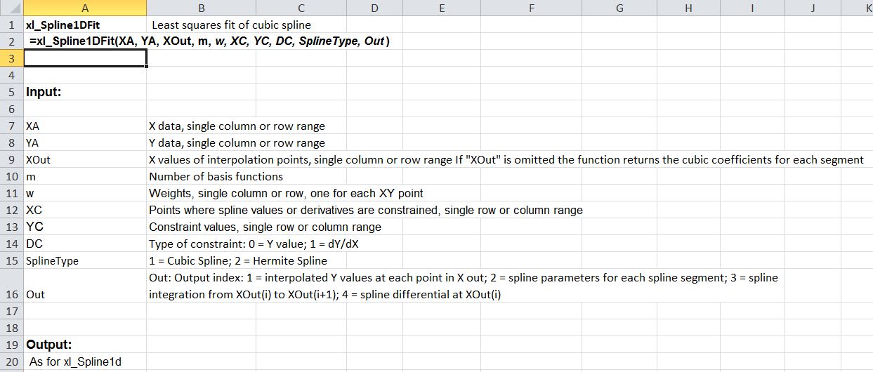Select the 'Weights, single column or row' cell
Viewport: 873px width, 372px height.
click(286, 193)
